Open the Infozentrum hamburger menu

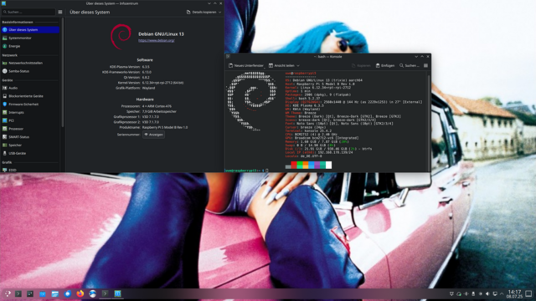tap(60, 12)
